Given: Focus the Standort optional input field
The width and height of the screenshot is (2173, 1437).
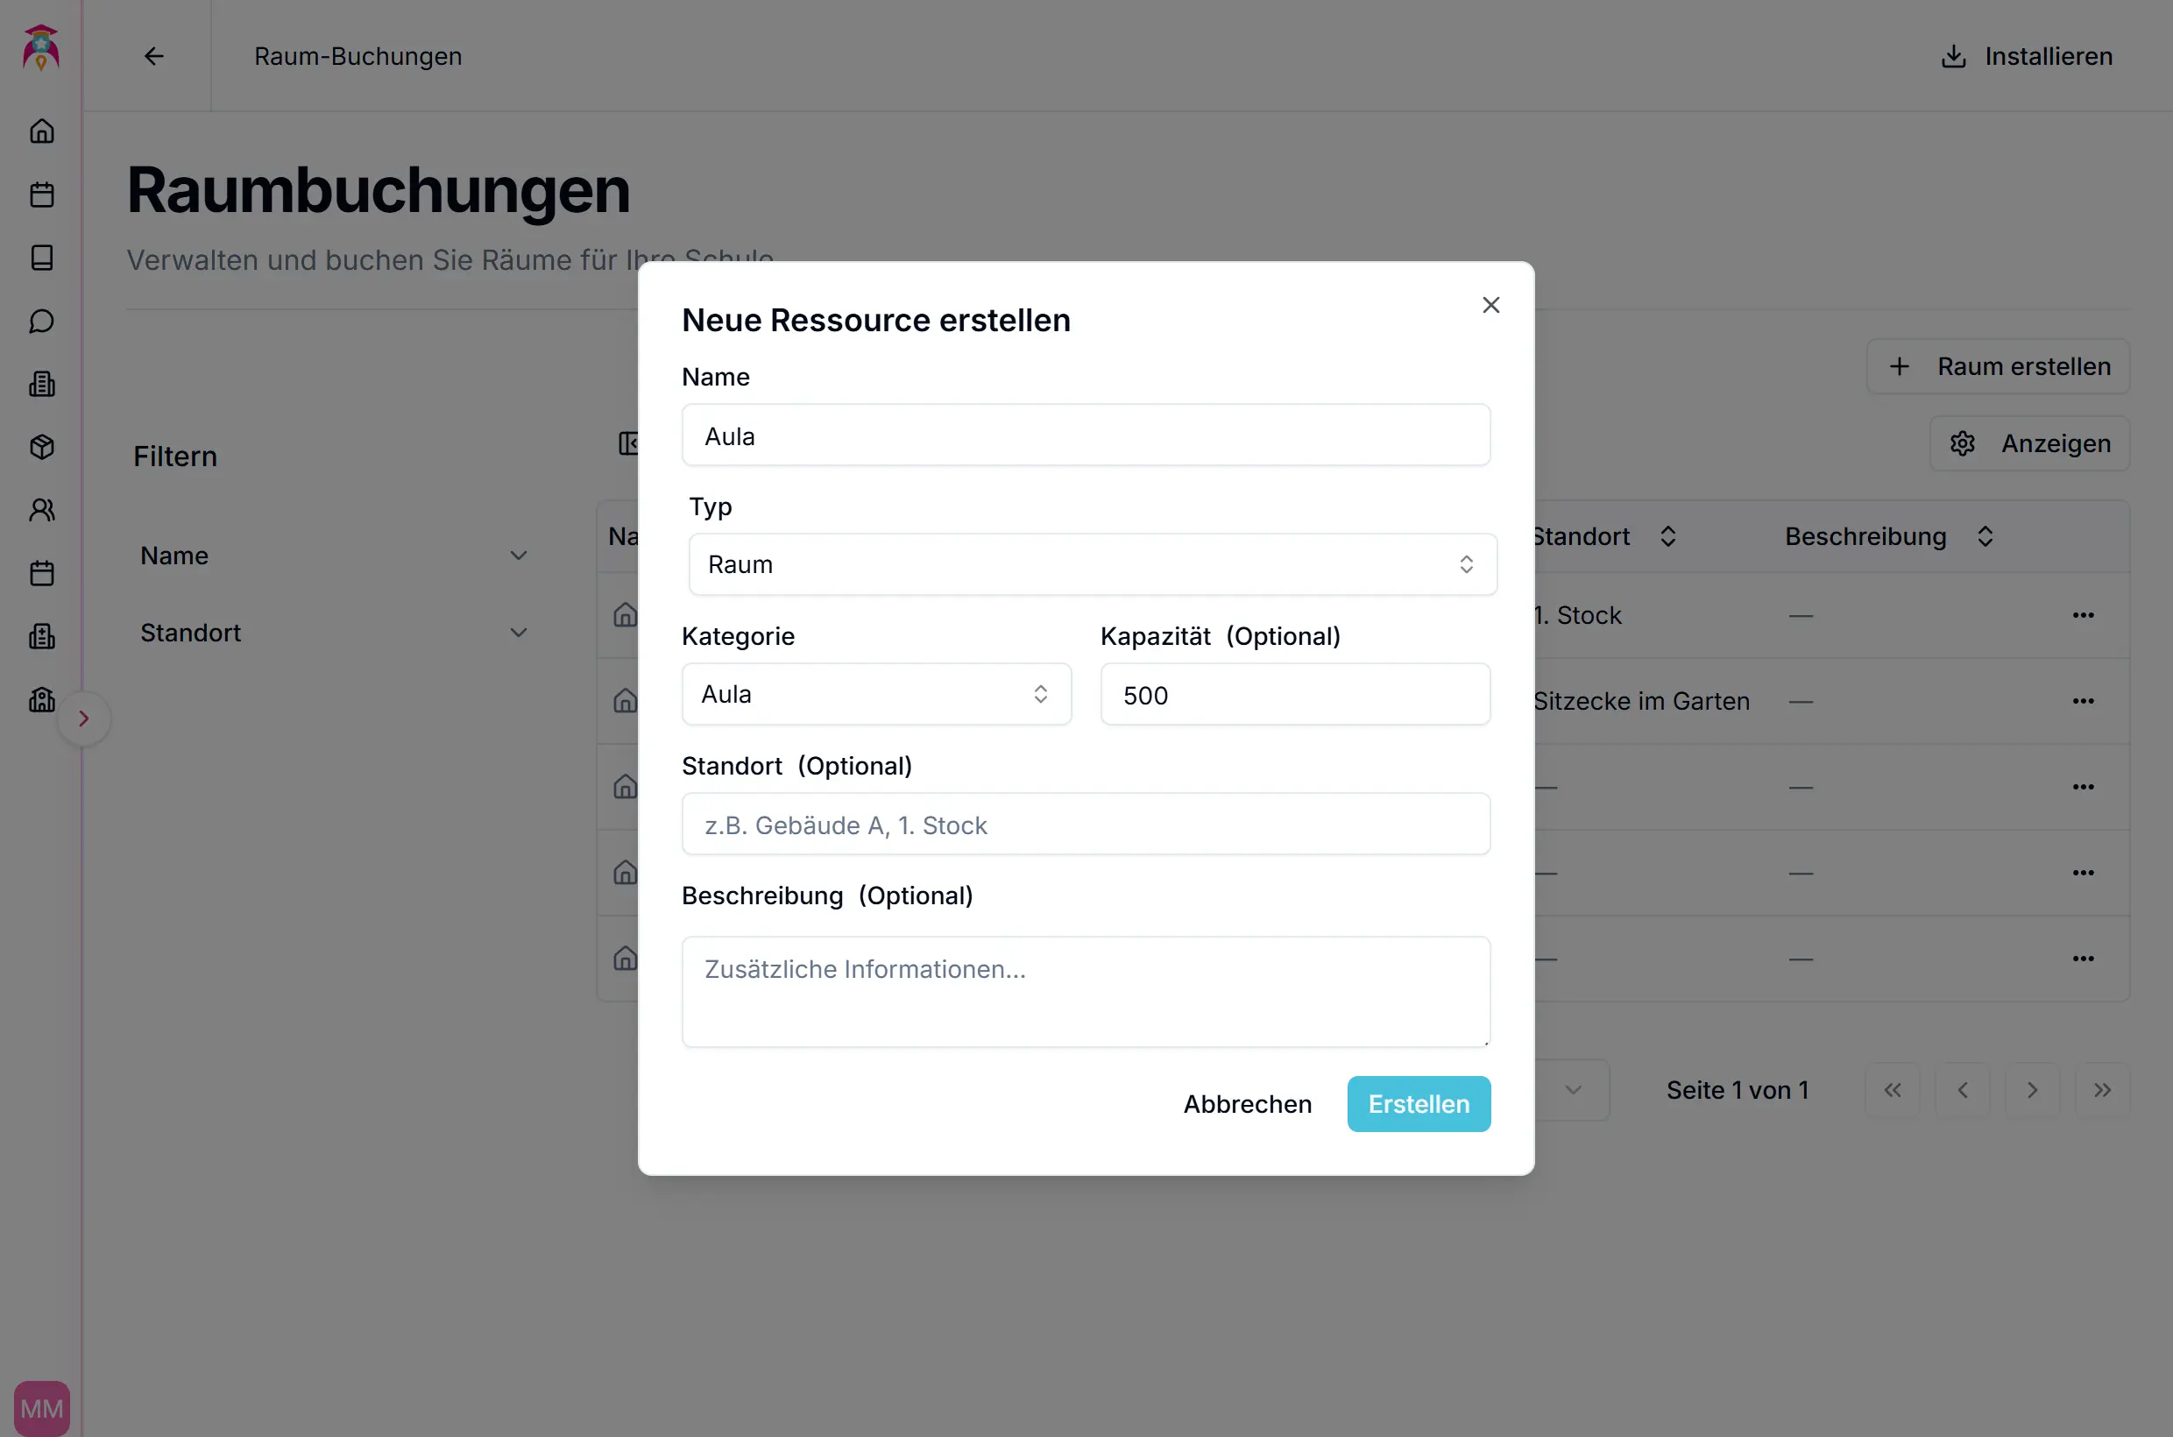Looking at the screenshot, I should pos(1085,825).
